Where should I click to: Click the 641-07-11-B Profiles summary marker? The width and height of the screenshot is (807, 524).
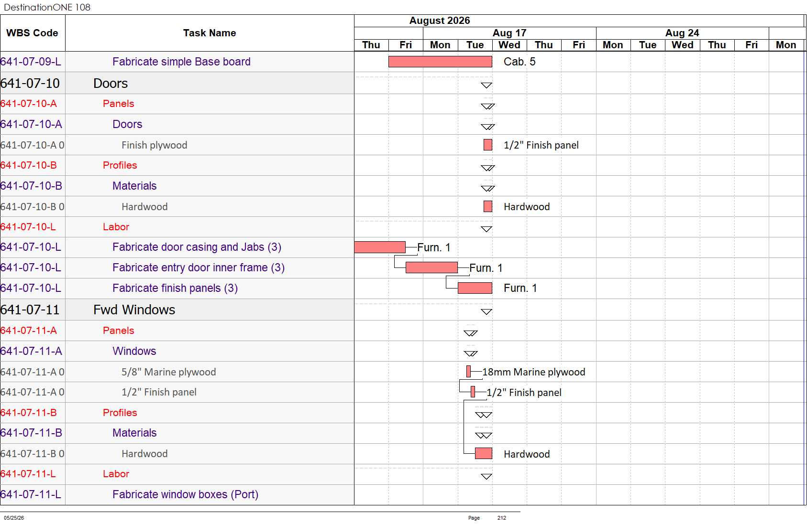[484, 415]
